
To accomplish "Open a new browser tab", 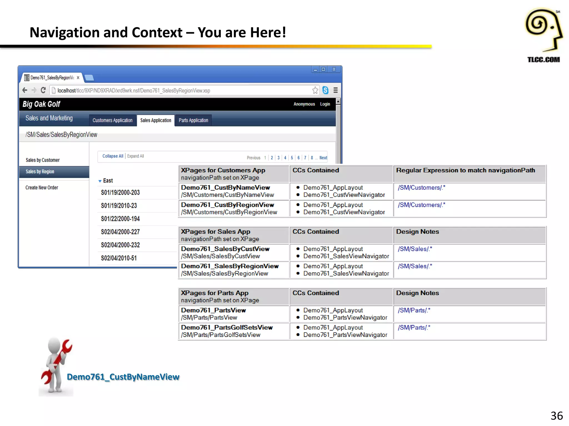I will pos(89,78).
